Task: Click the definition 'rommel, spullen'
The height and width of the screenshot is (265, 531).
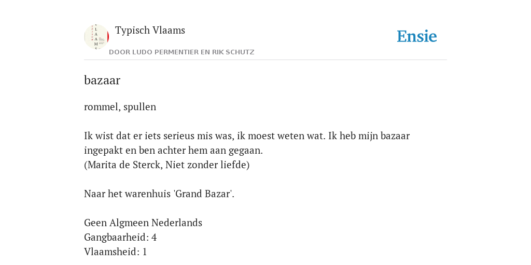Action: (120, 107)
